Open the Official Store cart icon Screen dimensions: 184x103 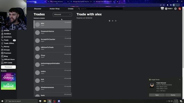(2, 60)
